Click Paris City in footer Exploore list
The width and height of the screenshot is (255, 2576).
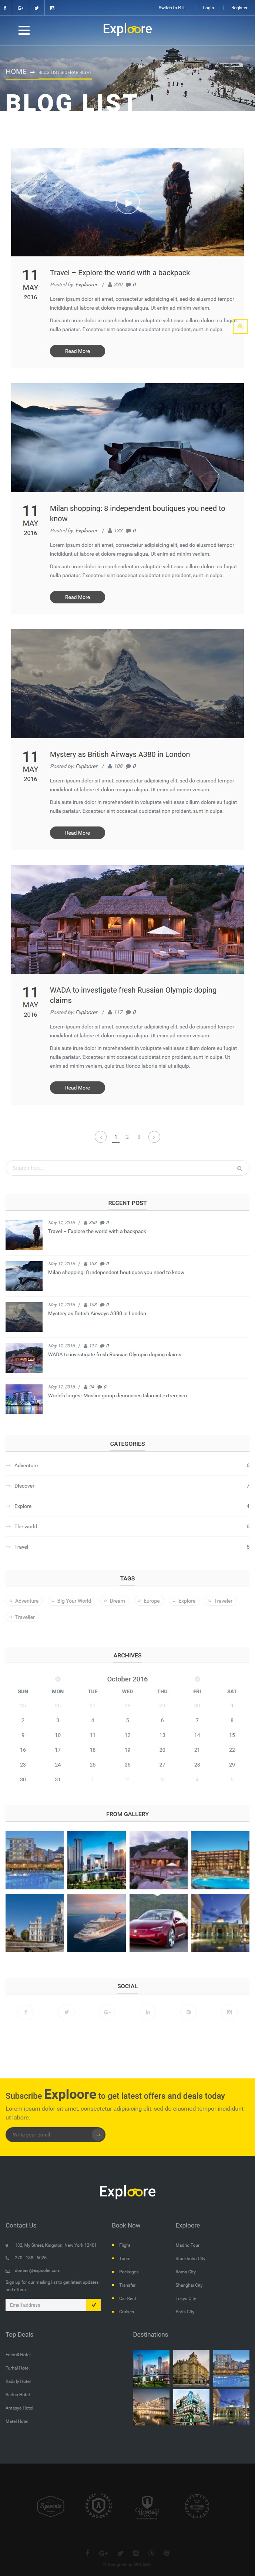point(185,2312)
